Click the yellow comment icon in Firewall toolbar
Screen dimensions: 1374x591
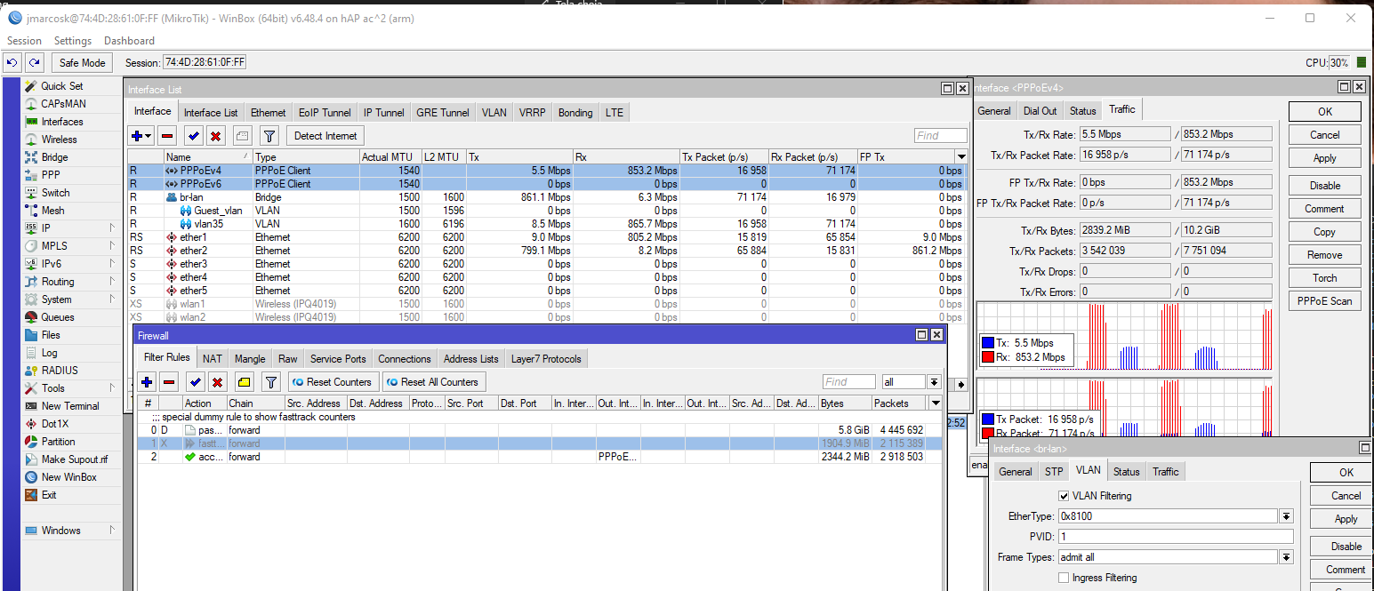(245, 382)
